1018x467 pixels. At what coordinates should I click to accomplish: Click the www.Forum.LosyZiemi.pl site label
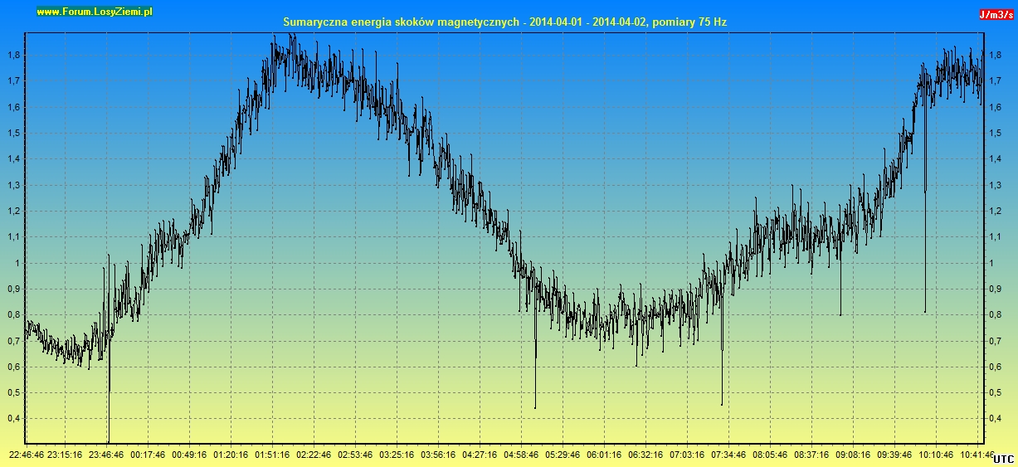tap(95, 12)
